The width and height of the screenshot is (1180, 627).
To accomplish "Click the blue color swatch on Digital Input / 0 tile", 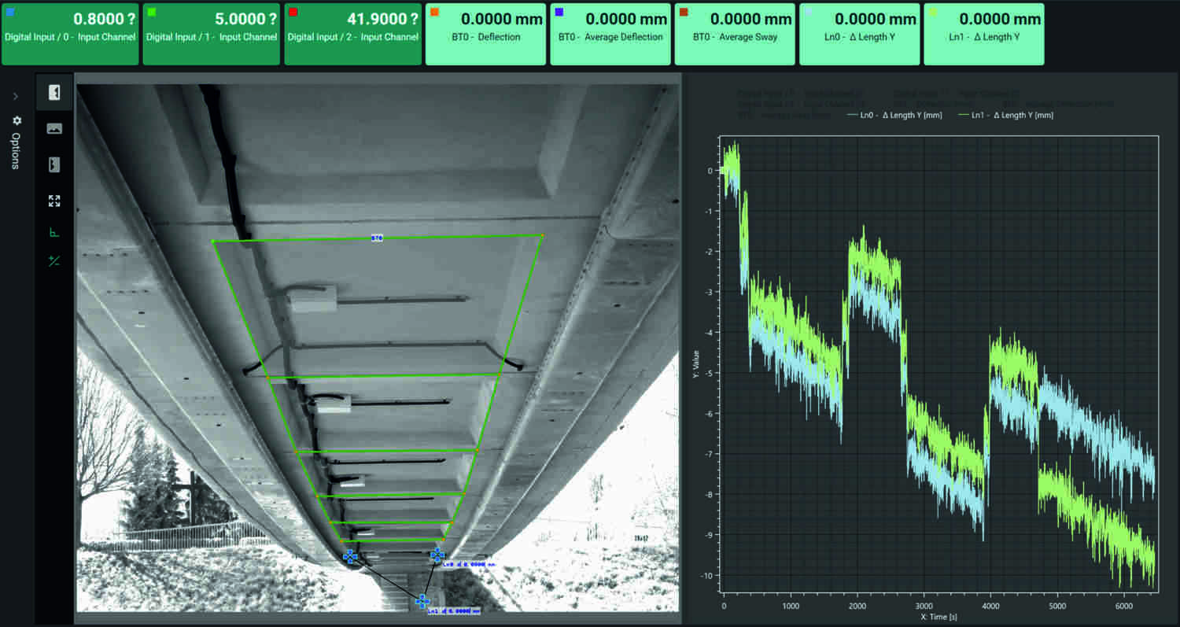I will (x=10, y=12).
